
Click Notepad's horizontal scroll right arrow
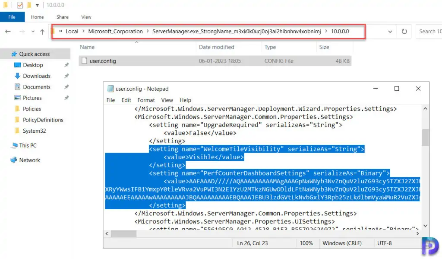(417, 233)
